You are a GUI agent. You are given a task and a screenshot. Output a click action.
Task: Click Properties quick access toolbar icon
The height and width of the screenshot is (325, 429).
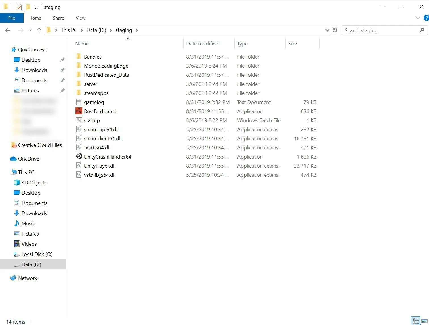pos(19,7)
